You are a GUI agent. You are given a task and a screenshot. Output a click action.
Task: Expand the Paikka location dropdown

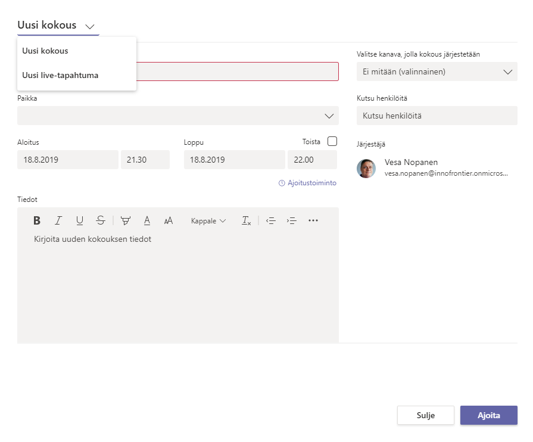click(x=329, y=116)
